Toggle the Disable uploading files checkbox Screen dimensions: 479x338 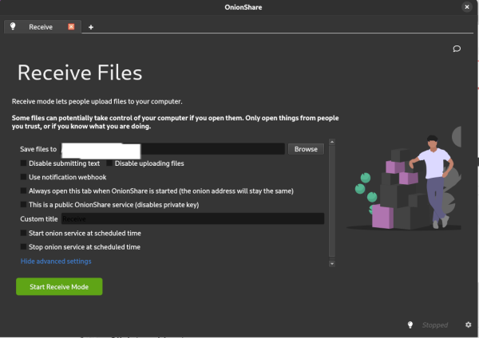pyautogui.click(x=110, y=163)
